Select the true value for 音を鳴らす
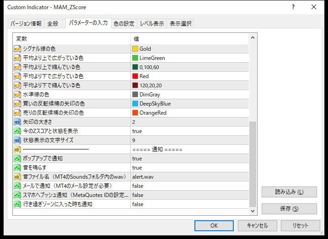The width and height of the screenshot is (328, 239). (x=190, y=168)
